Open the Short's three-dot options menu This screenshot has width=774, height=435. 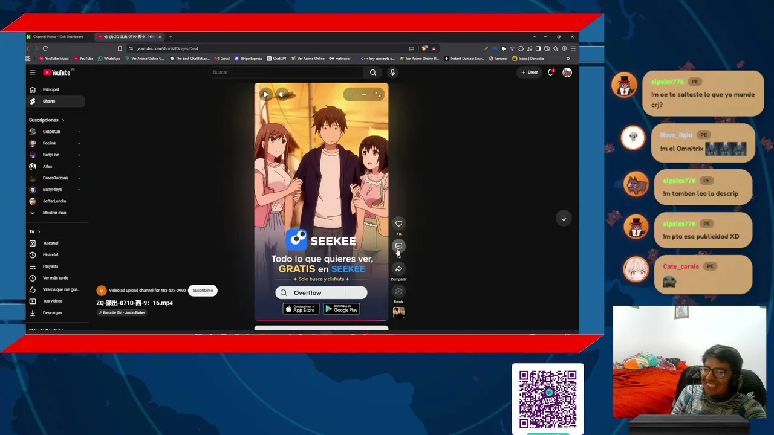pyautogui.click(x=364, y=94)
